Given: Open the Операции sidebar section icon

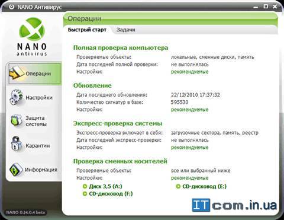Looking at the screenshot, I should coord(17,73).
